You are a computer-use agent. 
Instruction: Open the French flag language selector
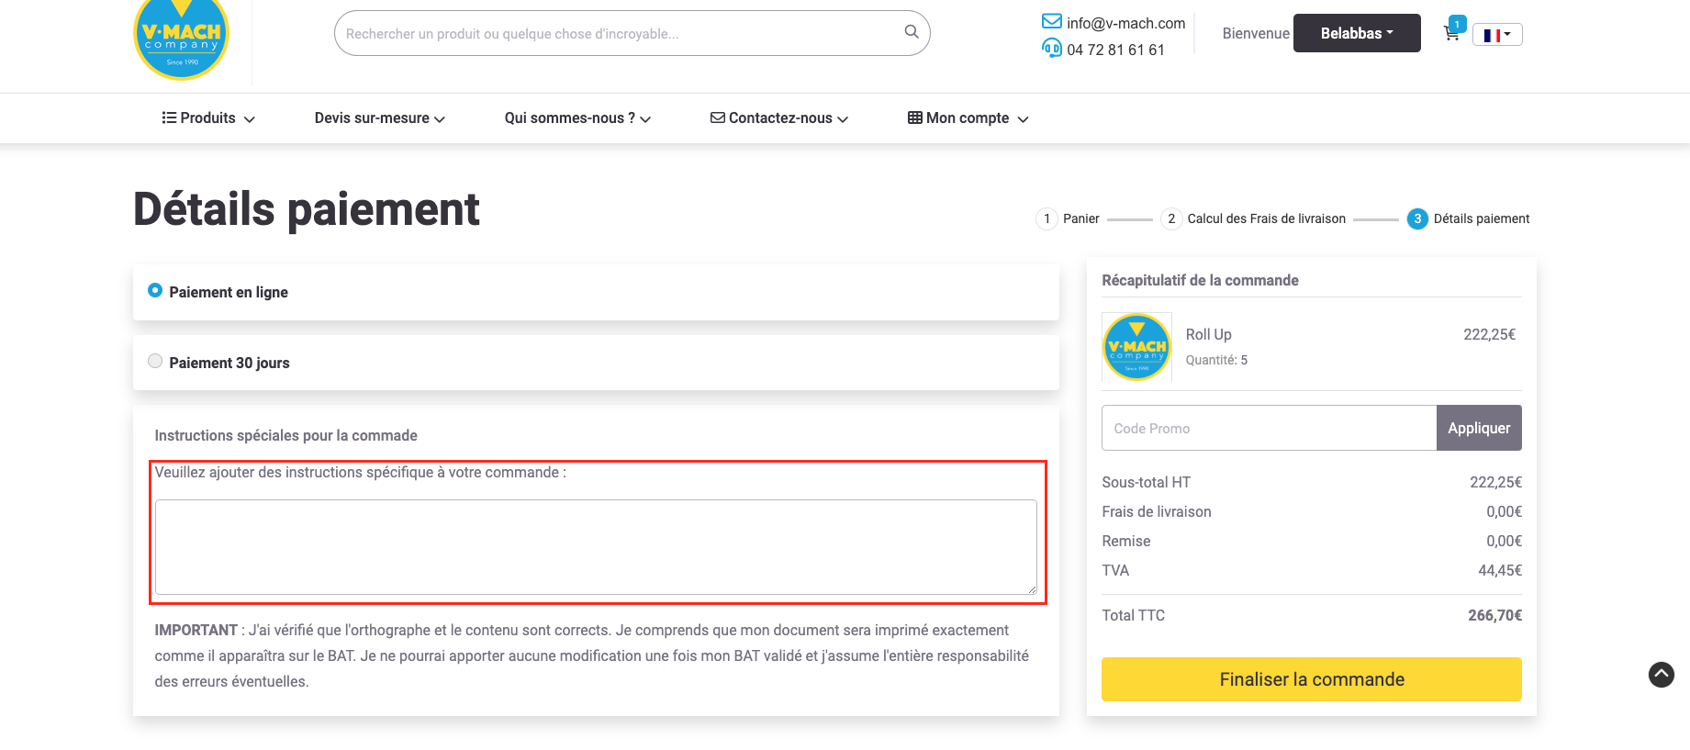point(1496,35)
